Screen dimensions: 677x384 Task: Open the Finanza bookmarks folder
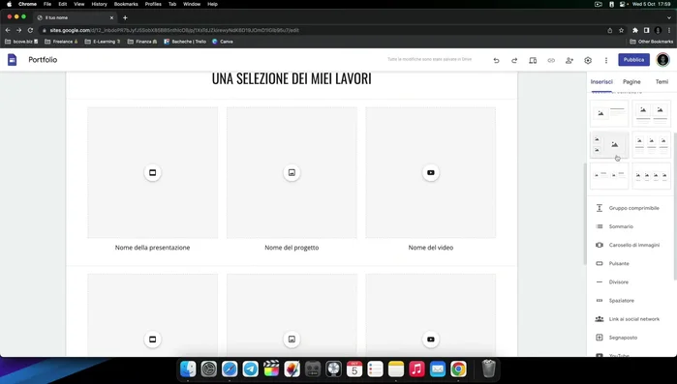coord(142,42)
